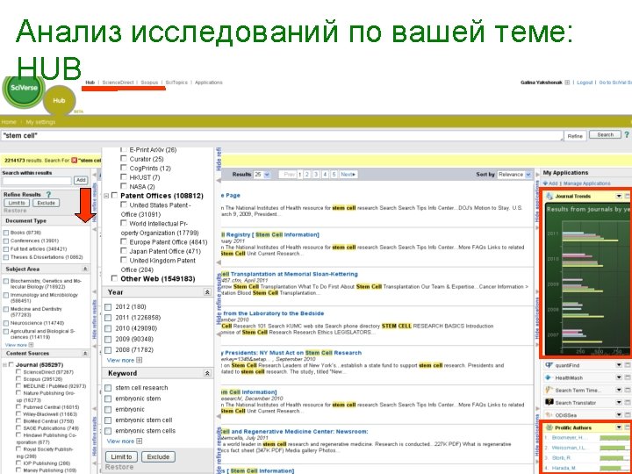Go to results page 3
This screenshot has width=632, height=474.
[316, 175]
